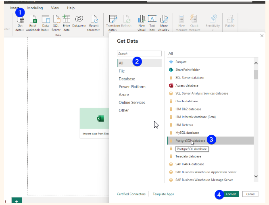Click Import data from Excel card
The height and width of the screenshot is (205, 269).
coord(94,123)
